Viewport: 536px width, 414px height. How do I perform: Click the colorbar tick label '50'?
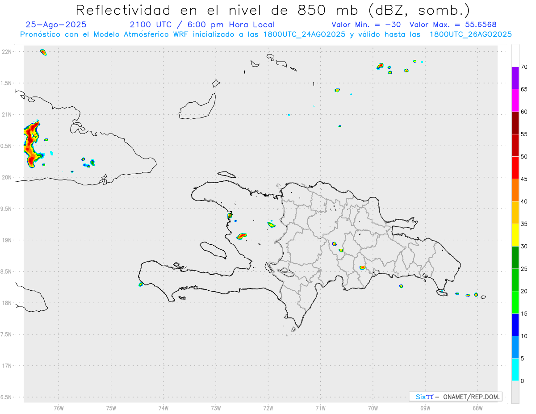(524, 157)
